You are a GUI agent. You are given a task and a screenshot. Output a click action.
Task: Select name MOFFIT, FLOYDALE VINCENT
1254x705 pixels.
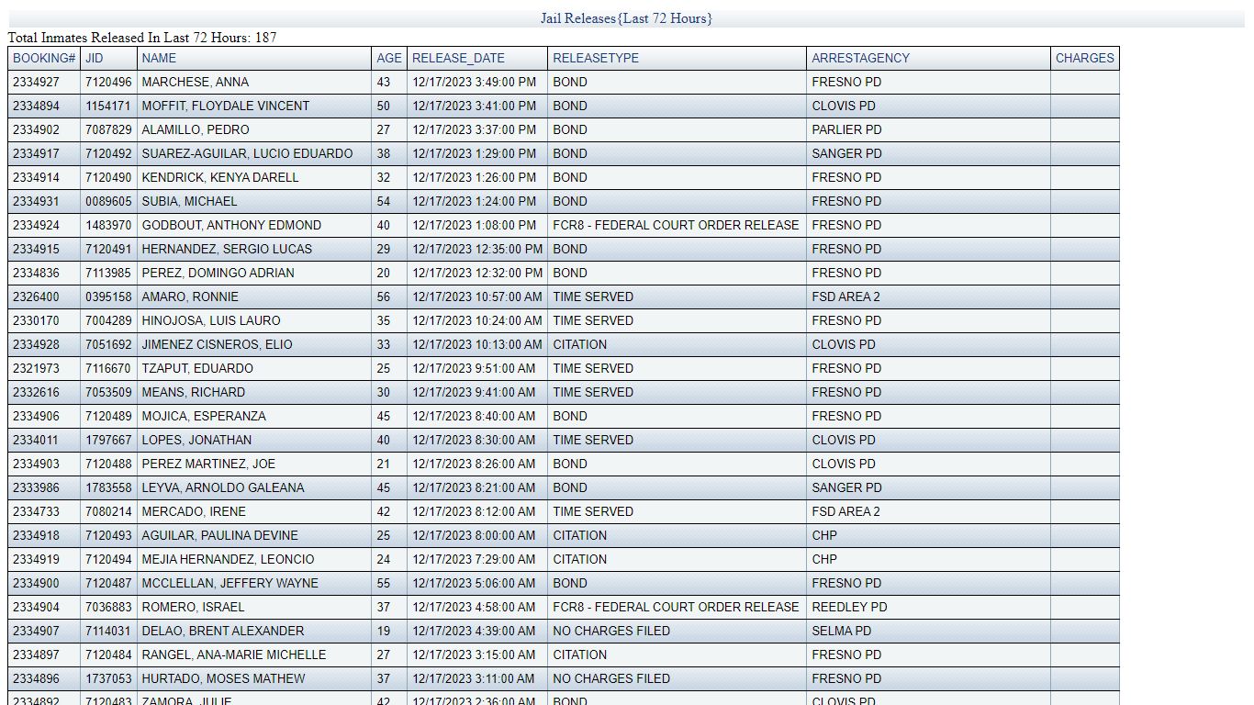[225, 106]
